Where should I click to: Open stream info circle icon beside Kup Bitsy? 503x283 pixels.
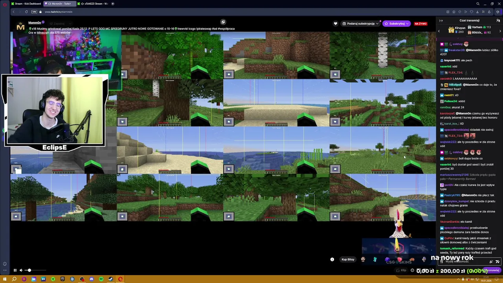332,259
